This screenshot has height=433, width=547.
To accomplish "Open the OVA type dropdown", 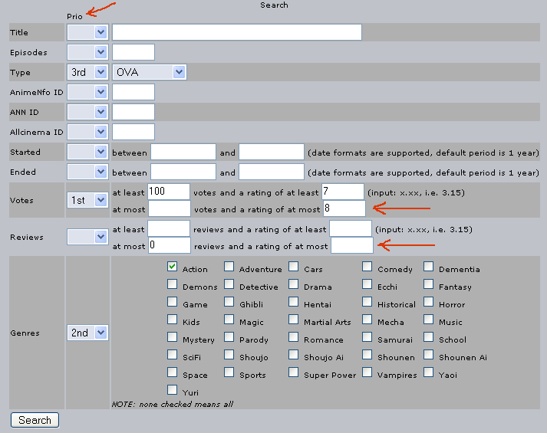I will pyautogui.click(x=150, y=72).
